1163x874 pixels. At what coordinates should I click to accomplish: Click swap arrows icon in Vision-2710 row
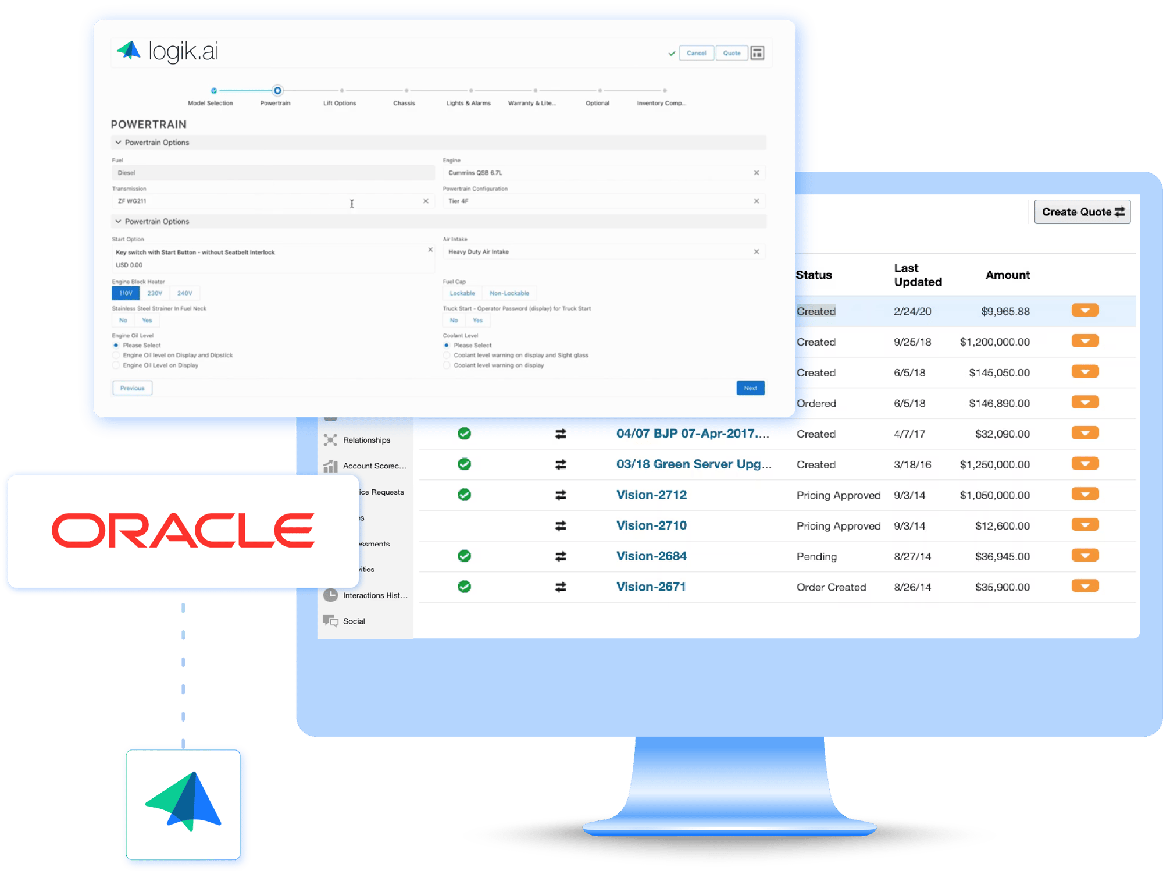(x=561, y=526)
